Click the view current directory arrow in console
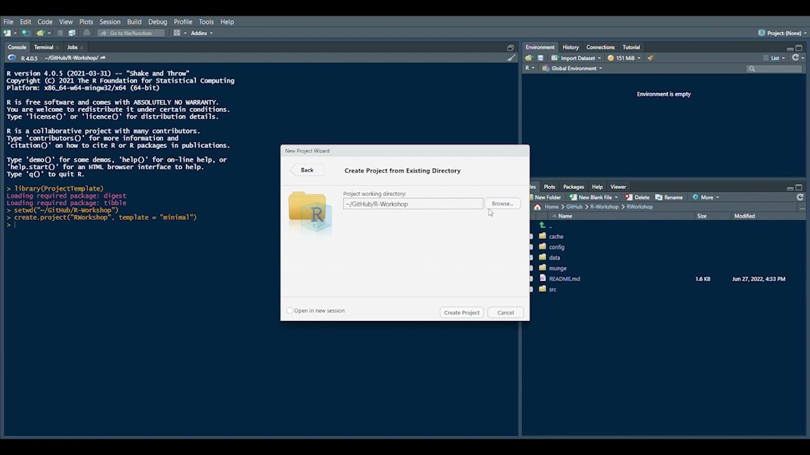This screenshot has width=810, height=455. click(103, 58)
